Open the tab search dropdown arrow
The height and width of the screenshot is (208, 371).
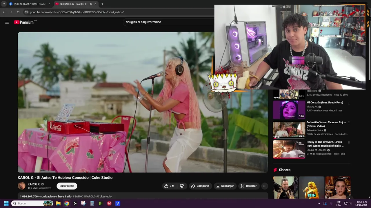point(4,4)
